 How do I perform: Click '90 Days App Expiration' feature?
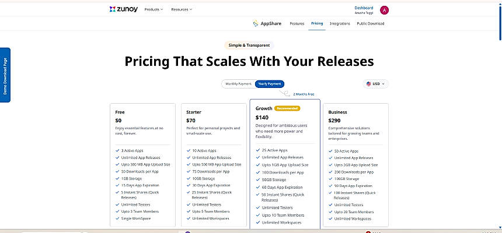(x=353, y=186)
